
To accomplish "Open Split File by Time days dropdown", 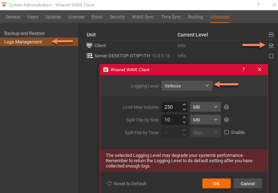I will [x=206, y=132].
